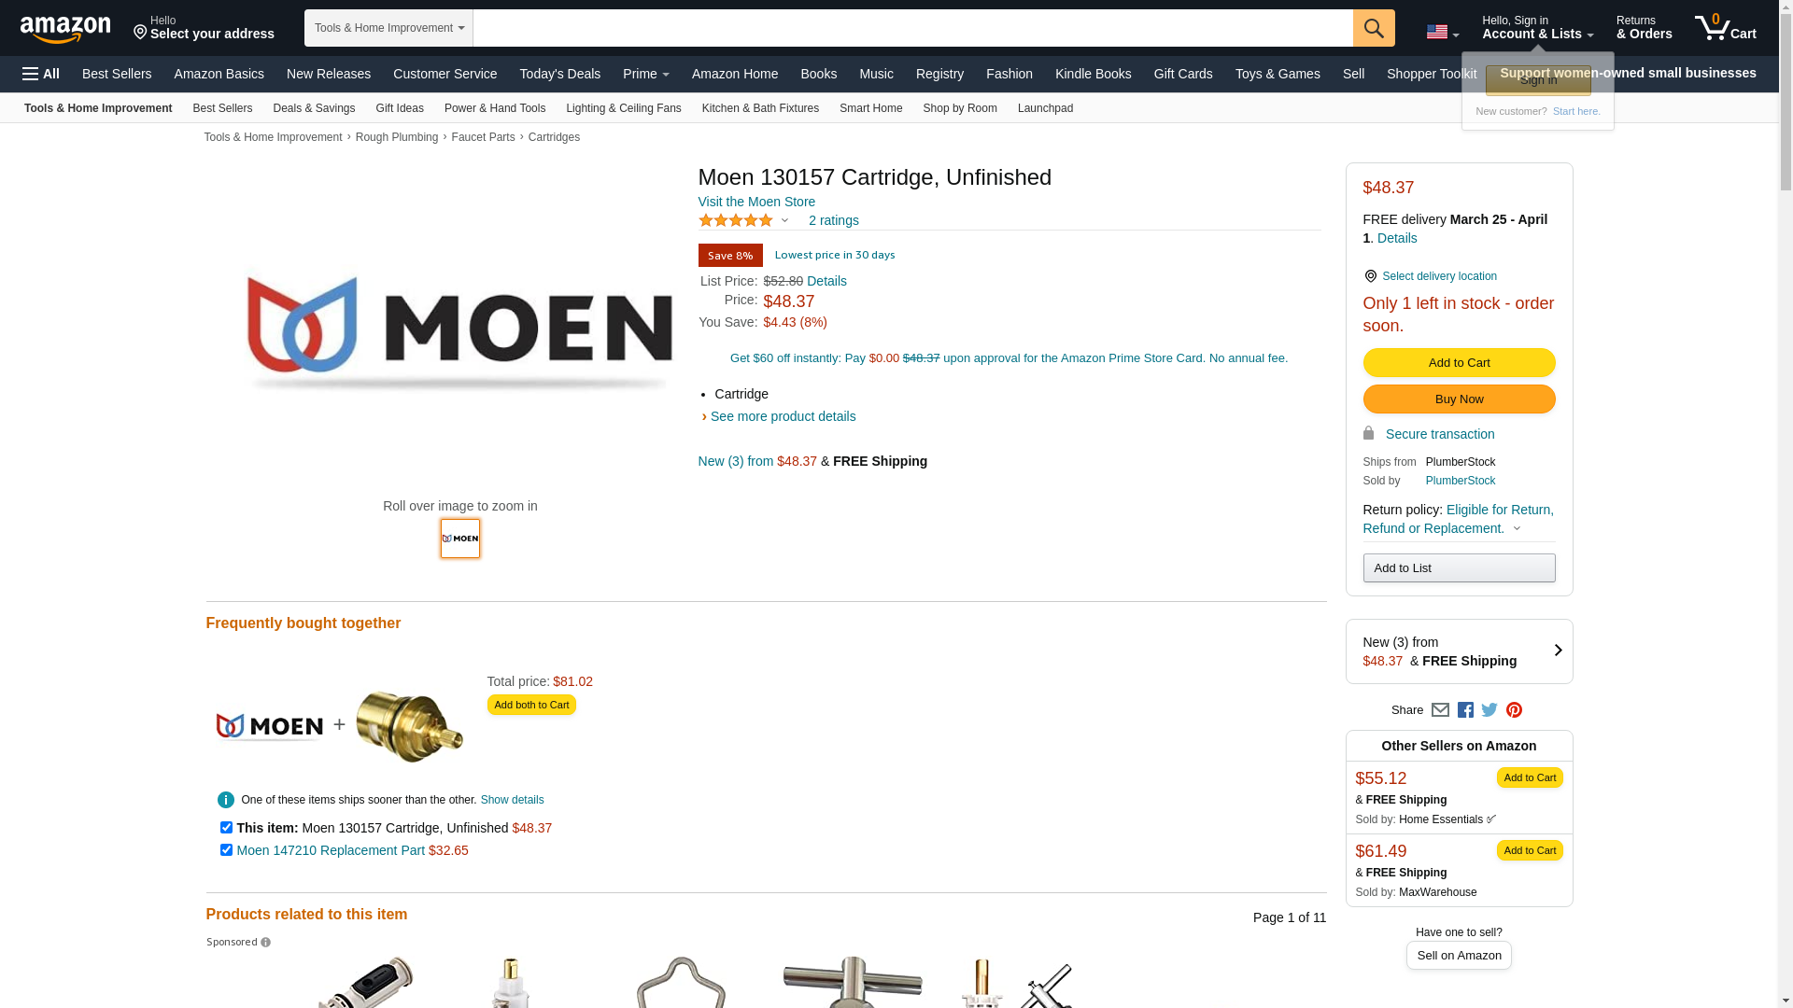Select Kitchen & Bath Fixtures subnav item
This screenshot has width=1793, height=1008.
[760, 108]
